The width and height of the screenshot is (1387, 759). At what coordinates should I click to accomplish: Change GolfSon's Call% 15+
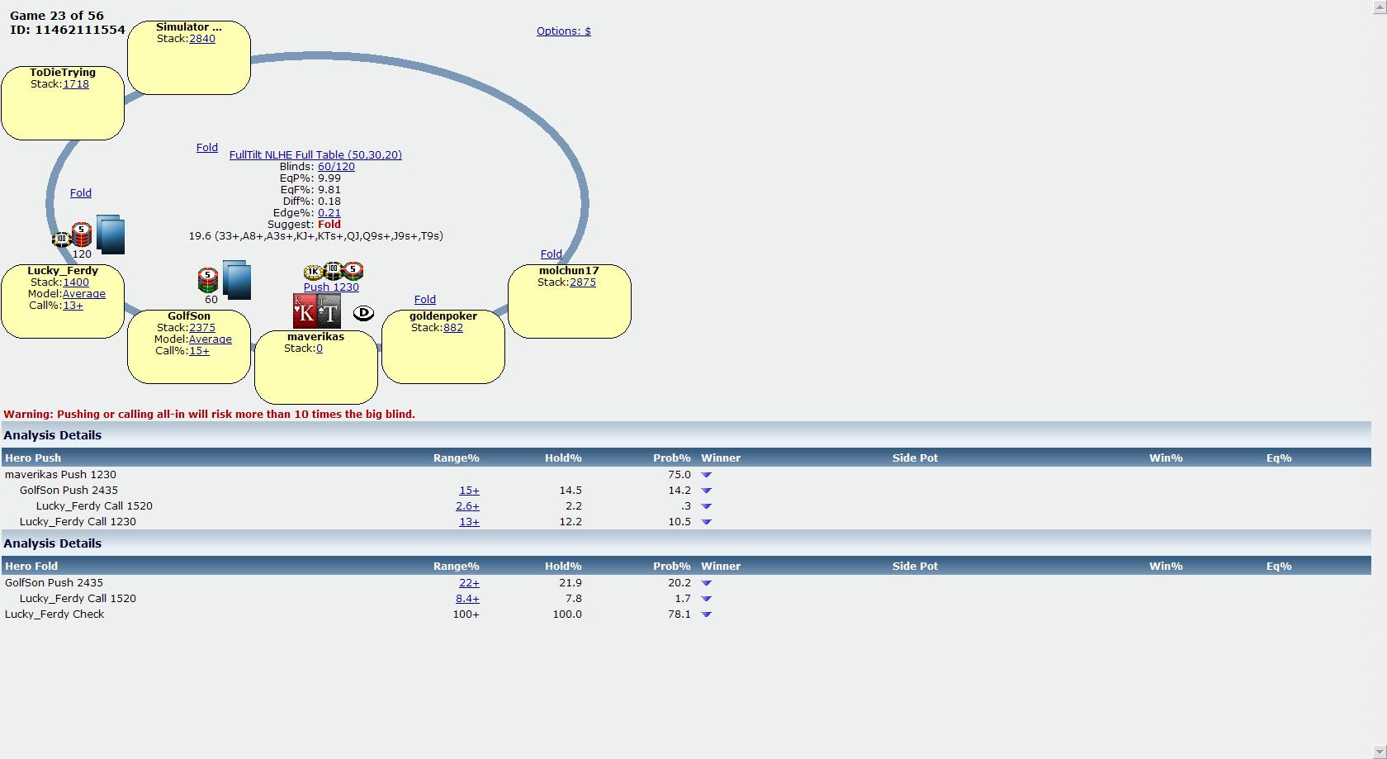pyautogui.click(x=199, y=350)
